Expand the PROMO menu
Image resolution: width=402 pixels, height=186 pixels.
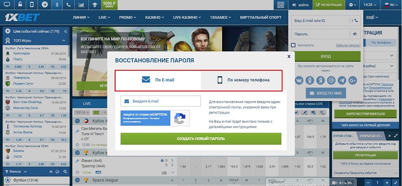click(x=128, y=18)
